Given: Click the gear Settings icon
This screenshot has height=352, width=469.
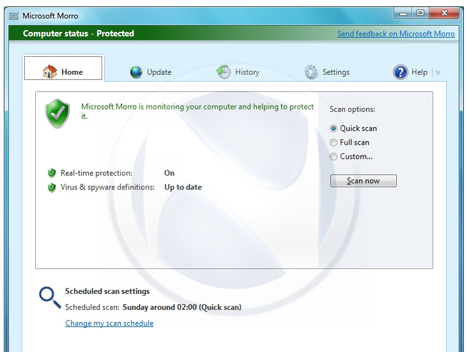Looking at the screenshot, I should pyautogui.click(x=311, y=72).
